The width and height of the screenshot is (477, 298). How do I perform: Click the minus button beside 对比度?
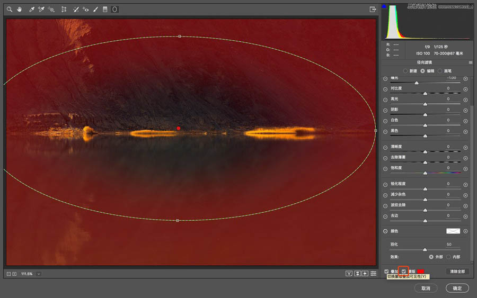[385, 89]
